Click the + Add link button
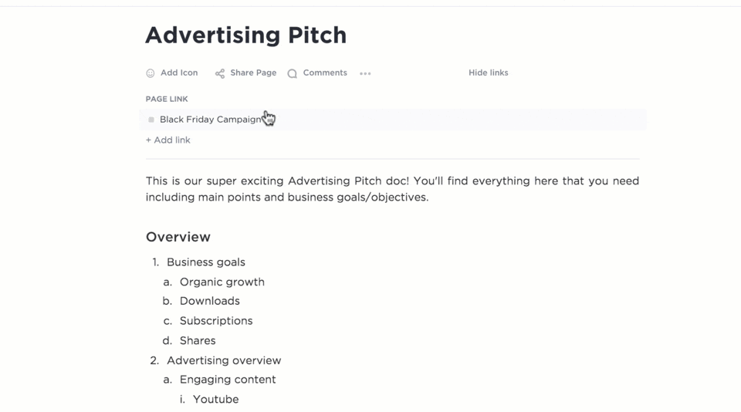The image size is (741, 412). tap(168, 140)
